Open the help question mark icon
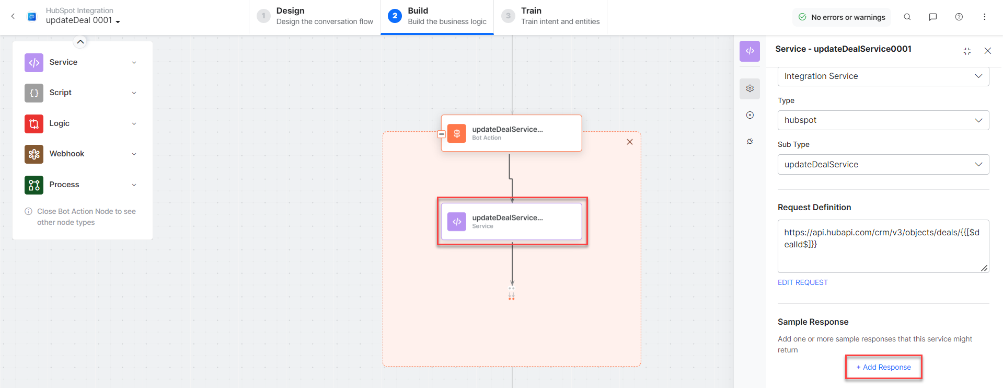This screenshot has height=388, width=1003. coord(959,17)
